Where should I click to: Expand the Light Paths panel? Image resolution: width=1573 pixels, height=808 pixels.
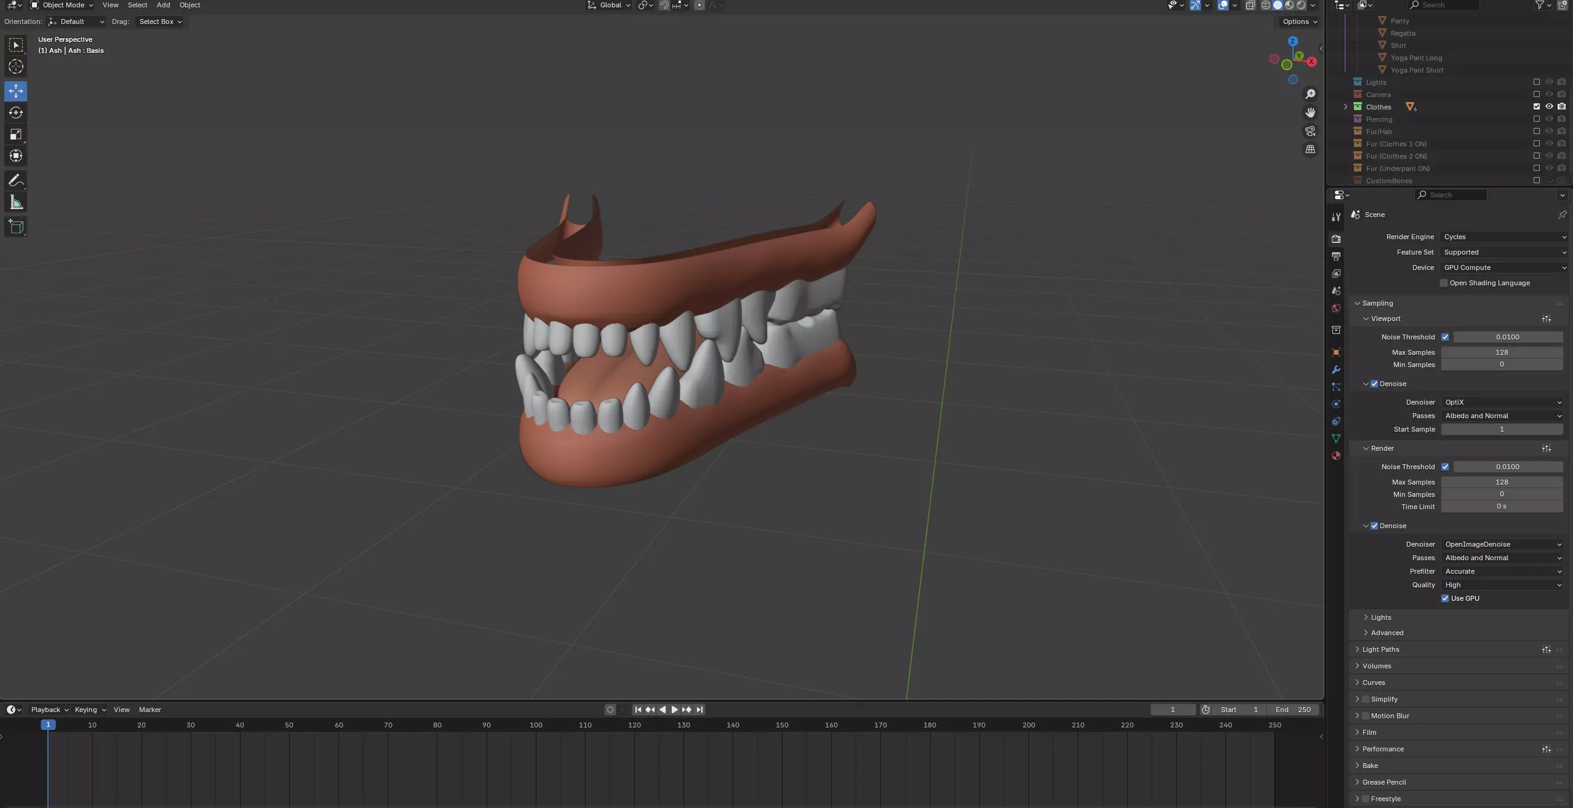tap(1380, 649)
